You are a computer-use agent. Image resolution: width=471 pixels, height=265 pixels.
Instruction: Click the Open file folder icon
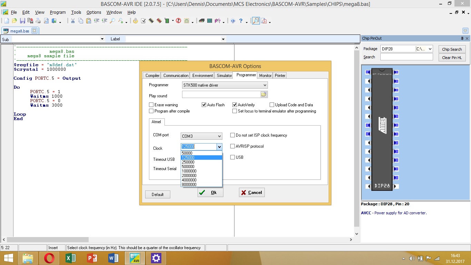[14, 21]
